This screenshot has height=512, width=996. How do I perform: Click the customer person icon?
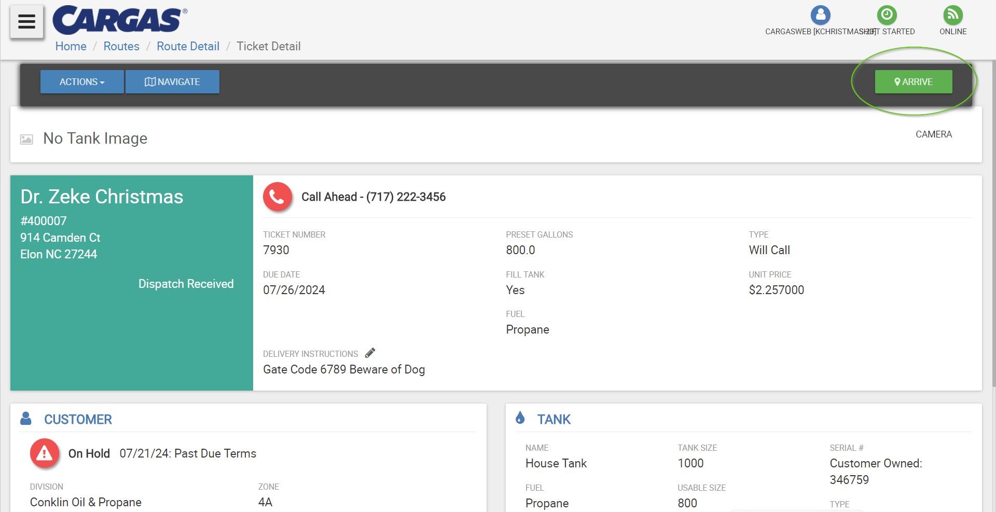tap(26, 418)
